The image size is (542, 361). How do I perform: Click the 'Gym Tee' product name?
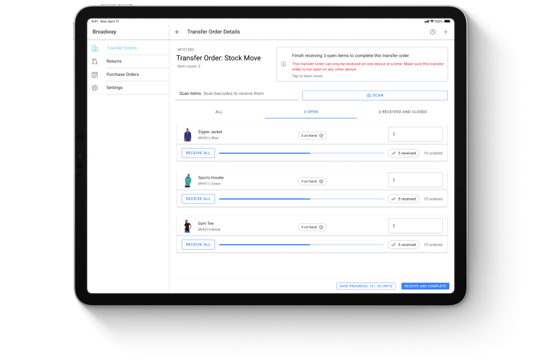[206, 223]
